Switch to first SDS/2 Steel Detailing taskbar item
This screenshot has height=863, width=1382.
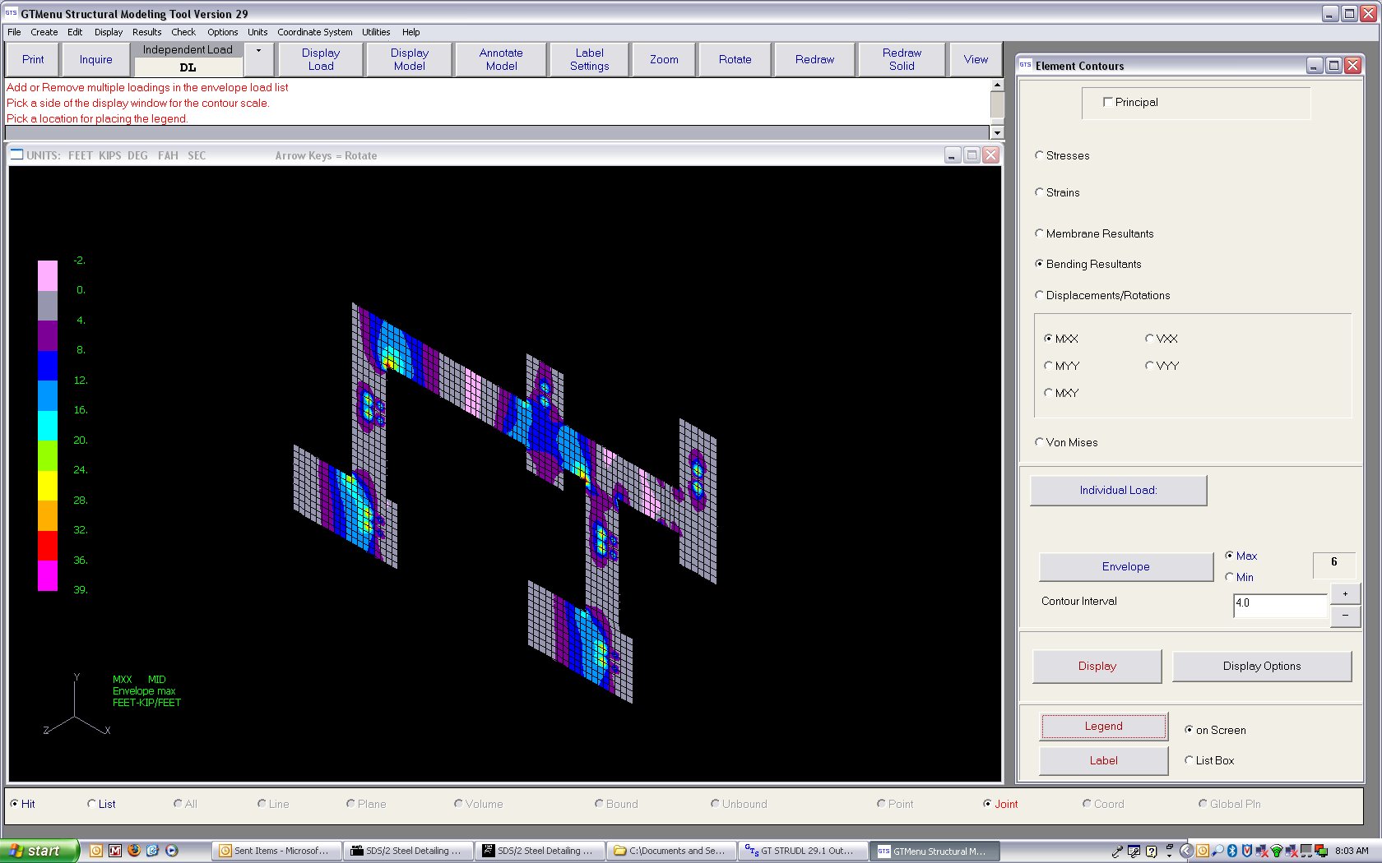(x=407, y=851)
